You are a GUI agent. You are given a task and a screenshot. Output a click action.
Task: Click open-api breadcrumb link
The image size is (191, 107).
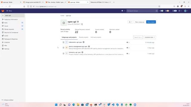tap(68, 16)
